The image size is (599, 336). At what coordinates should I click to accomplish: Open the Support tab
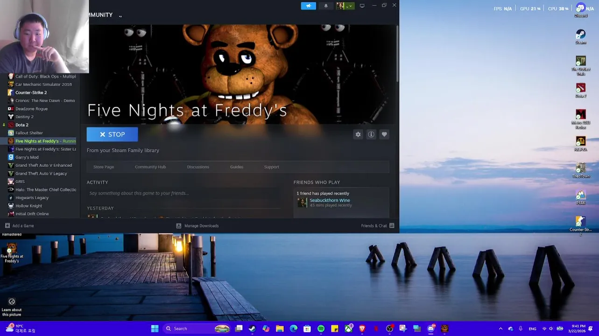(271, 167)
